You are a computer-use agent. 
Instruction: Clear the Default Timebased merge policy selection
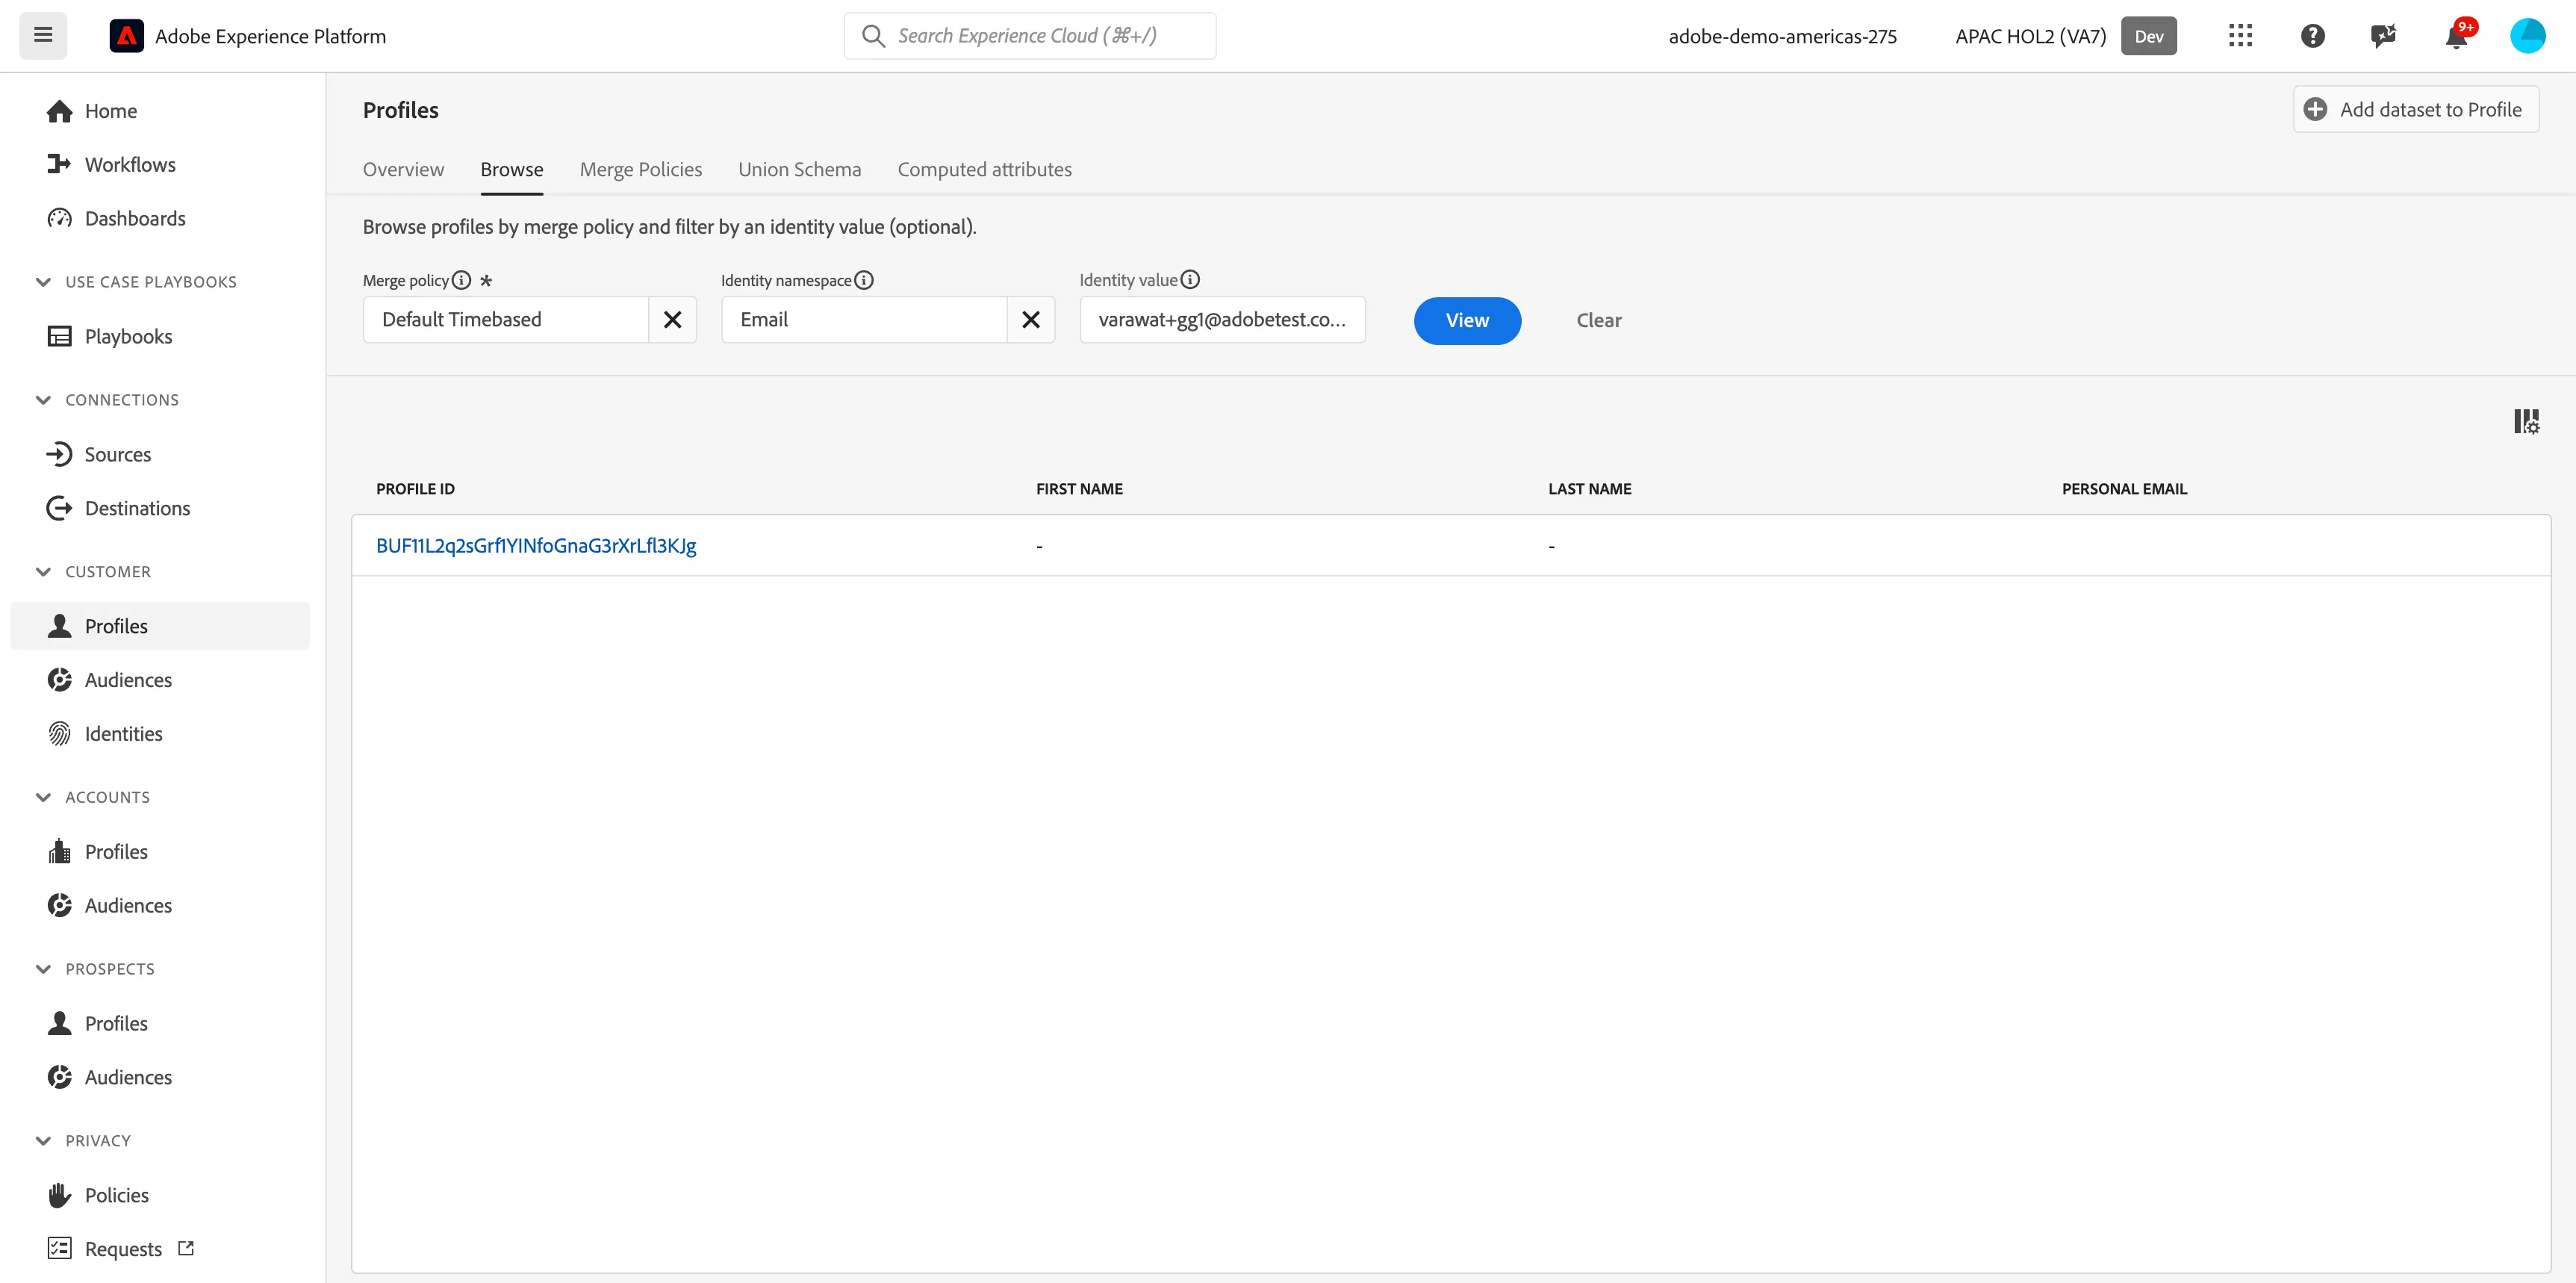[673, 320]
